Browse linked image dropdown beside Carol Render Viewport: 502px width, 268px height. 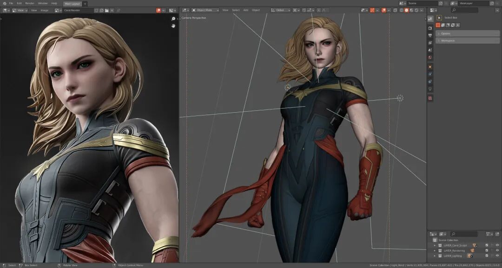pos(58,10)
